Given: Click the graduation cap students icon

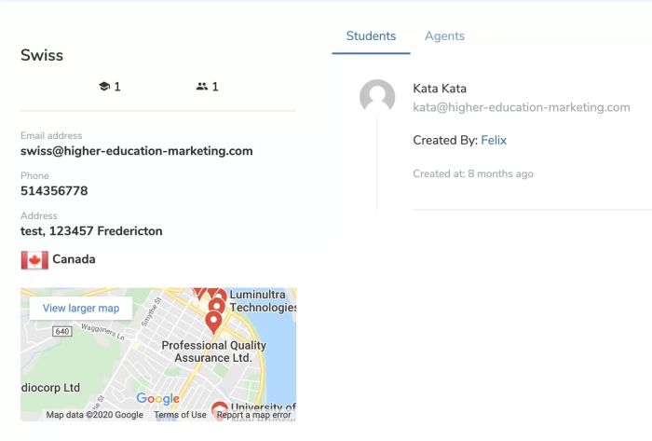Looking at the screenshot, I should (x=104, y=87).
